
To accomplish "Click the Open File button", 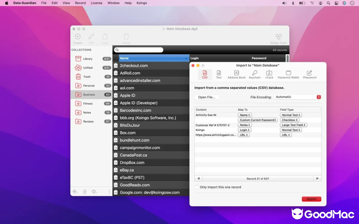I will (x=206, y=97).
